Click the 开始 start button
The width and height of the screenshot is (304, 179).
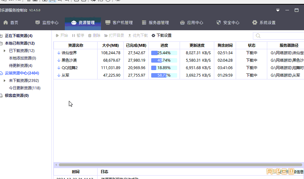point(62,35)
